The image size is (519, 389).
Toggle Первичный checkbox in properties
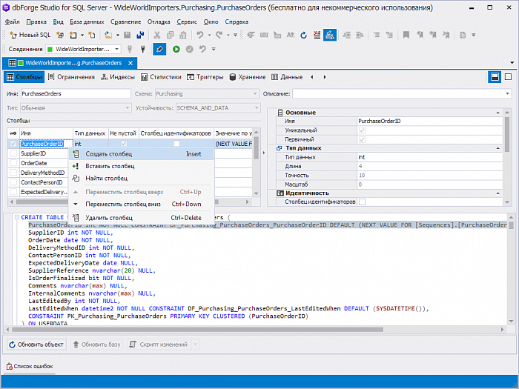coord(362,139)
